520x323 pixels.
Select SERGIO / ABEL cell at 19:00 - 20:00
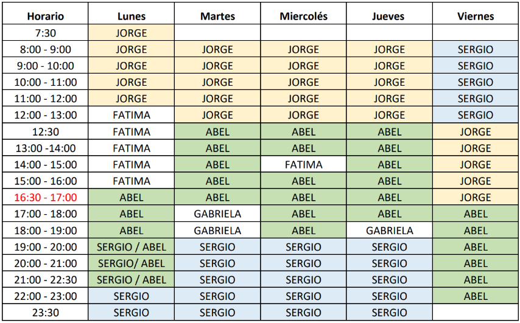(x=132, y=247)
